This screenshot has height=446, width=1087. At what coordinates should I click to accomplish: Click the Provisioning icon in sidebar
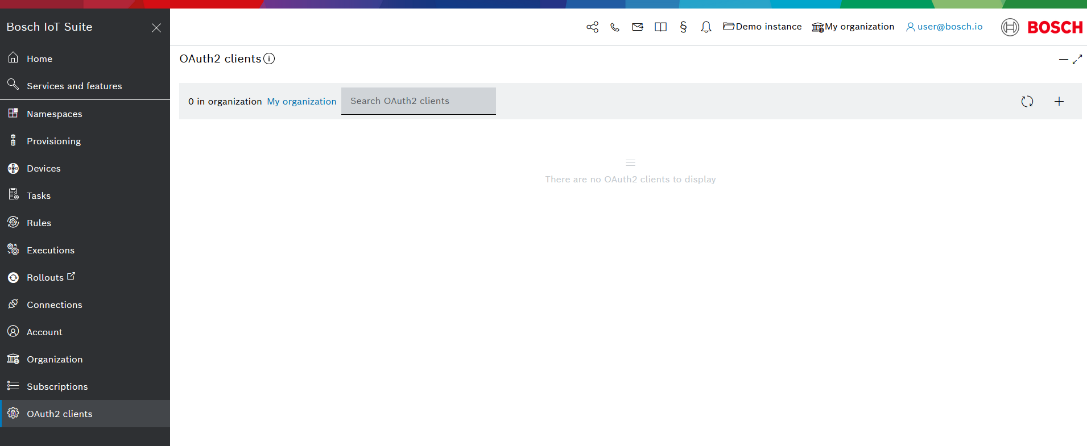coord(13,140)
